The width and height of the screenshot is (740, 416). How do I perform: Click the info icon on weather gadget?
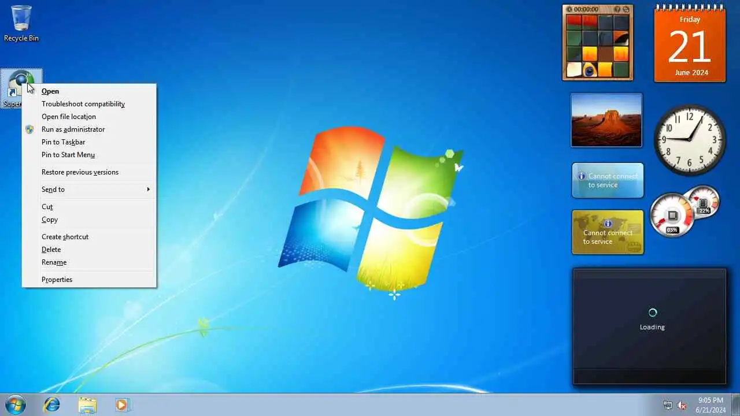(582, 176)
